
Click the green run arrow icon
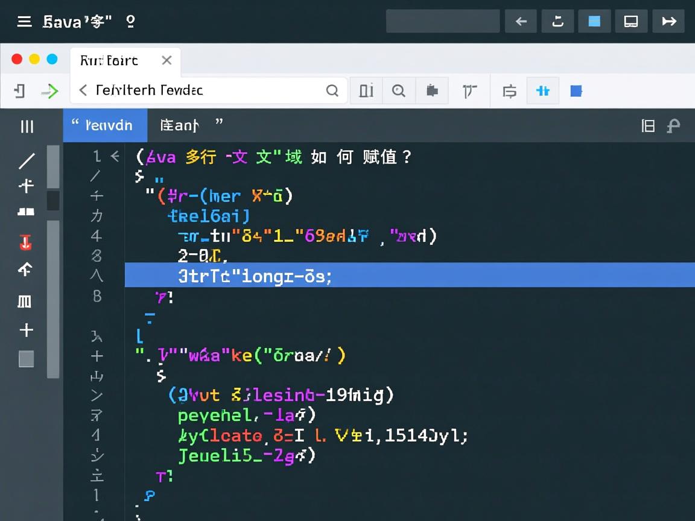pyautogui.click(x=50, y=91)
